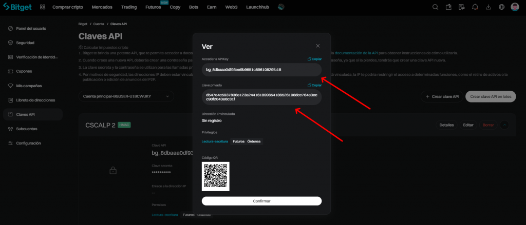
Task: Open the apps grid icon
Action: coord(43,7)
